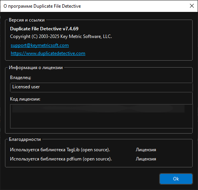Click the О программе Duplicate File Detective title
The height and width of the screenshot is (190, 198).
42,6
